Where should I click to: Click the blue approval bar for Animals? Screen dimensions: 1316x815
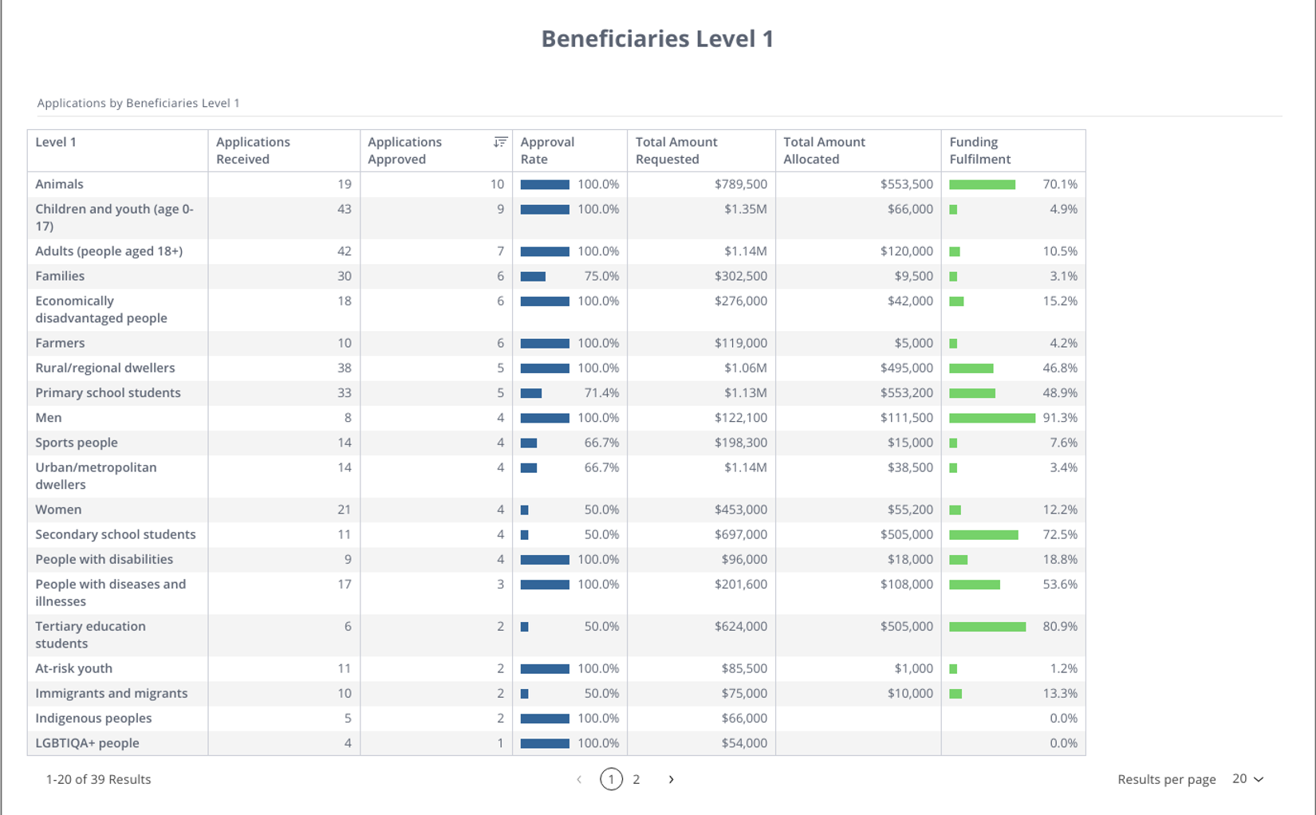(x=545, y=184)
